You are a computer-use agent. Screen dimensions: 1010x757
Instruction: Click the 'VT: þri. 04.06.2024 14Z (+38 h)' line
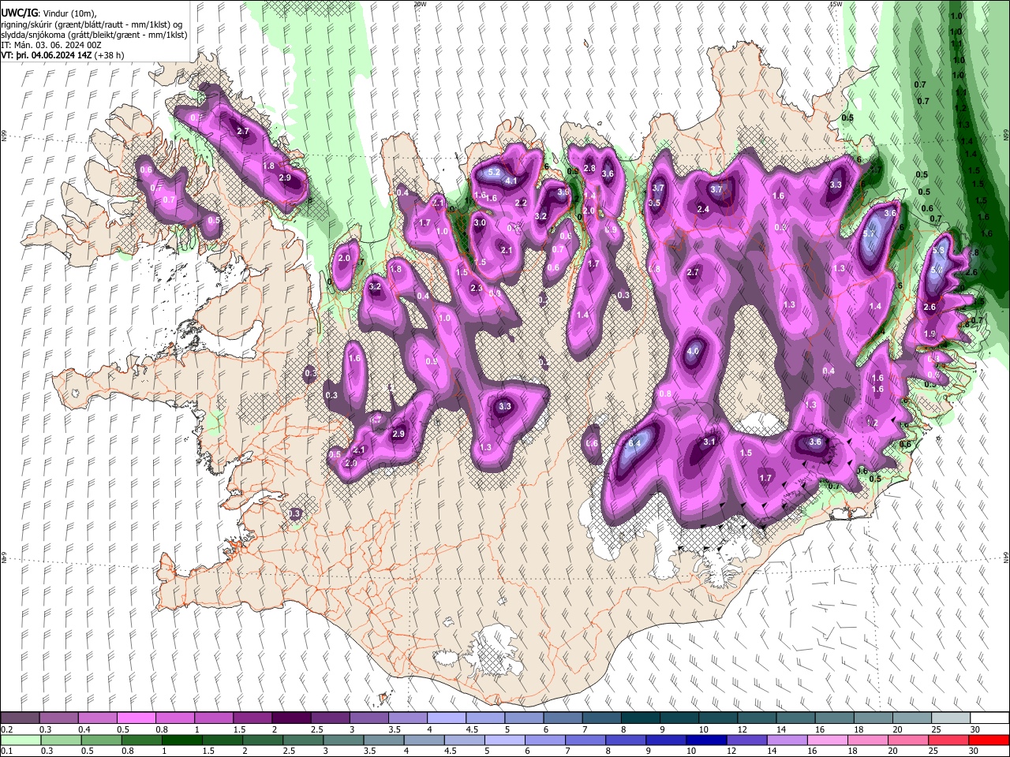tap(62, 55)
